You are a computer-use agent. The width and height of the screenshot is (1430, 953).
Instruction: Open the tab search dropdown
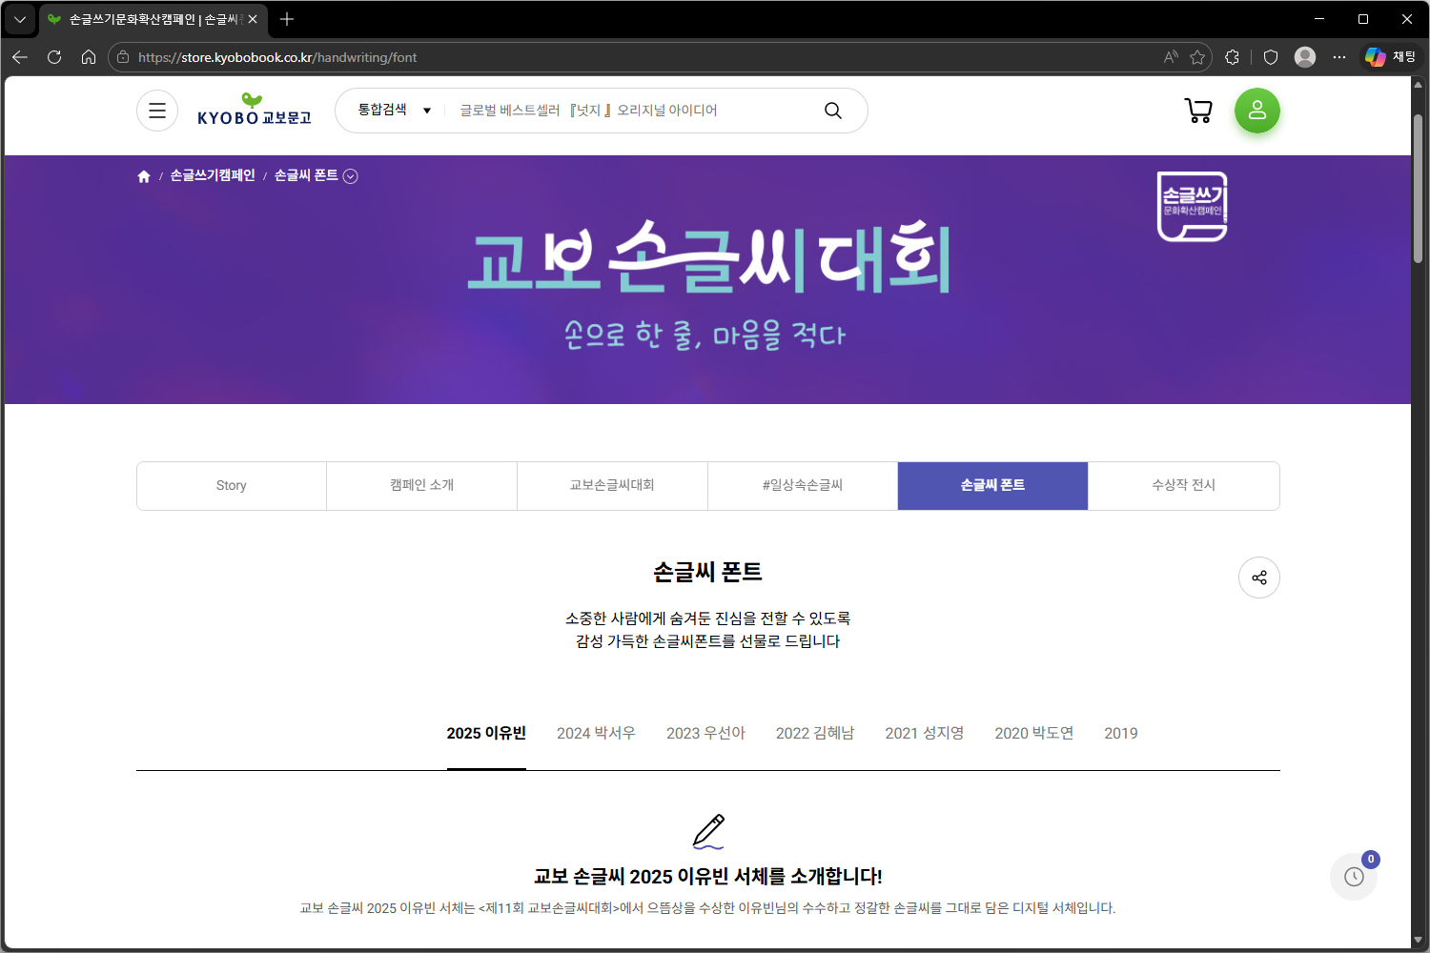point(19,19)
